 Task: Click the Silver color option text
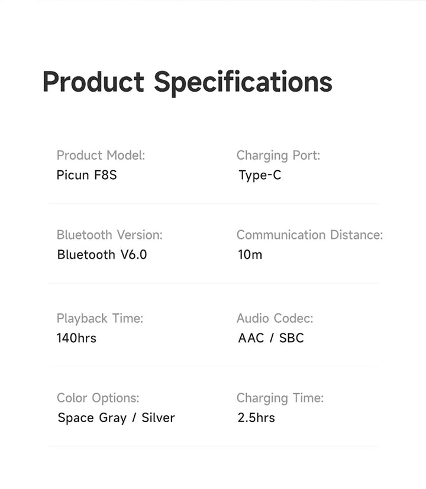(158, 418)
